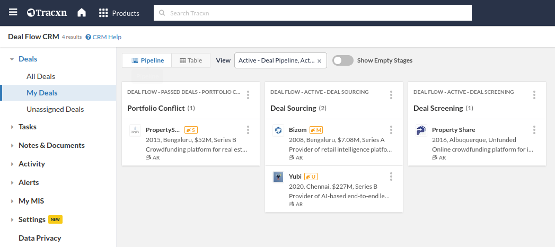Image resolution: width=555 pixels, height=247 pixels.
Task: Open the CRM Help link
Action: [103, 37]
